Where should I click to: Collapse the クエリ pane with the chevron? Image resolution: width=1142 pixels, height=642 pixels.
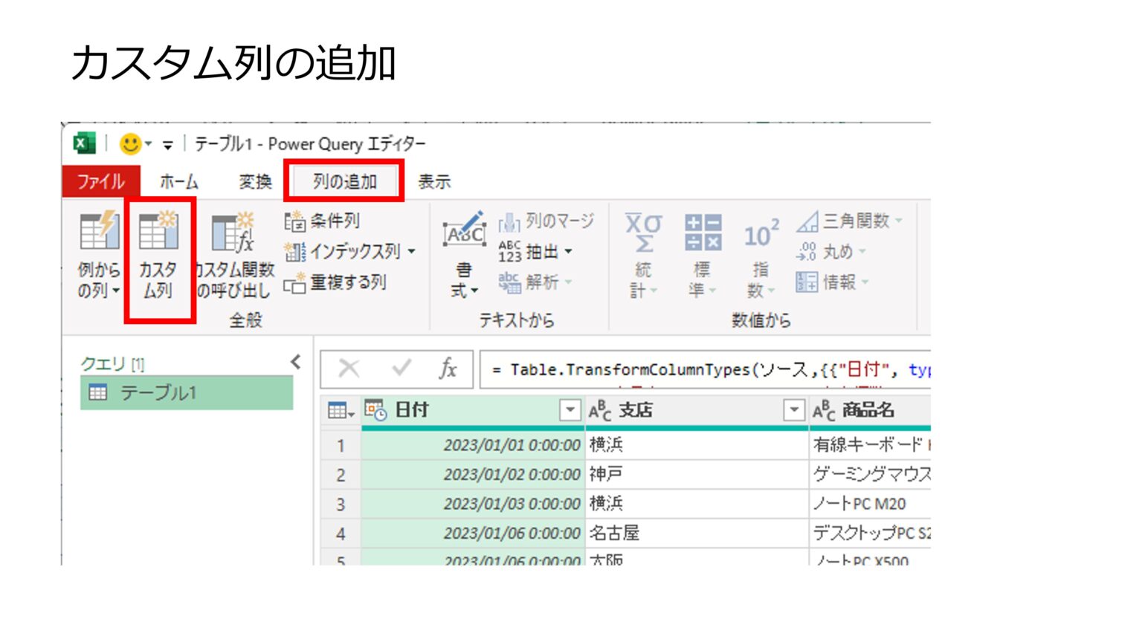tap(296, 362)
